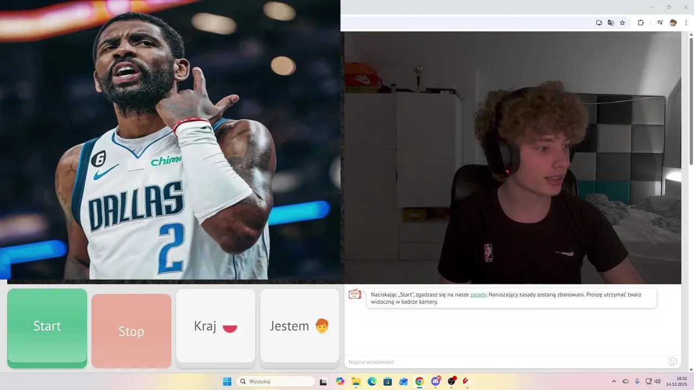Open File Explorer from the taskbar

[x=356, y=381]
